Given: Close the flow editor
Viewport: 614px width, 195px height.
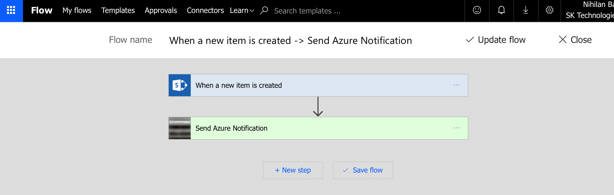Looking at the screenshot, I should [x=575, y=40].
